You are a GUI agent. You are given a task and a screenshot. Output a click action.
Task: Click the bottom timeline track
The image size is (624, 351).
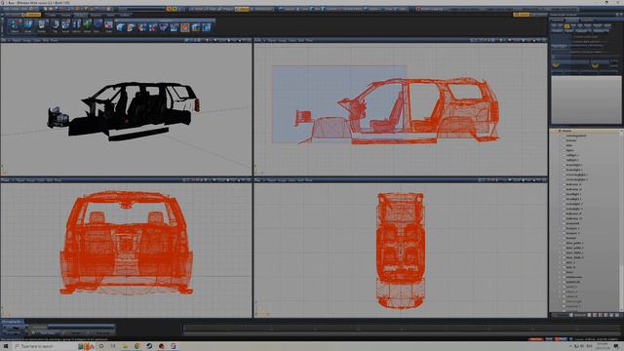click(x=402, y=329)
